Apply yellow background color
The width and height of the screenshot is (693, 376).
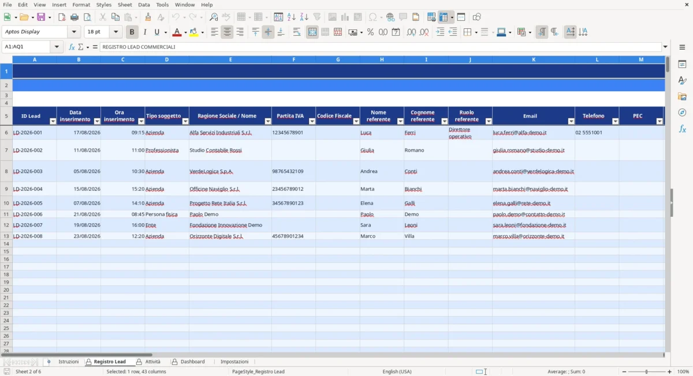194,32
